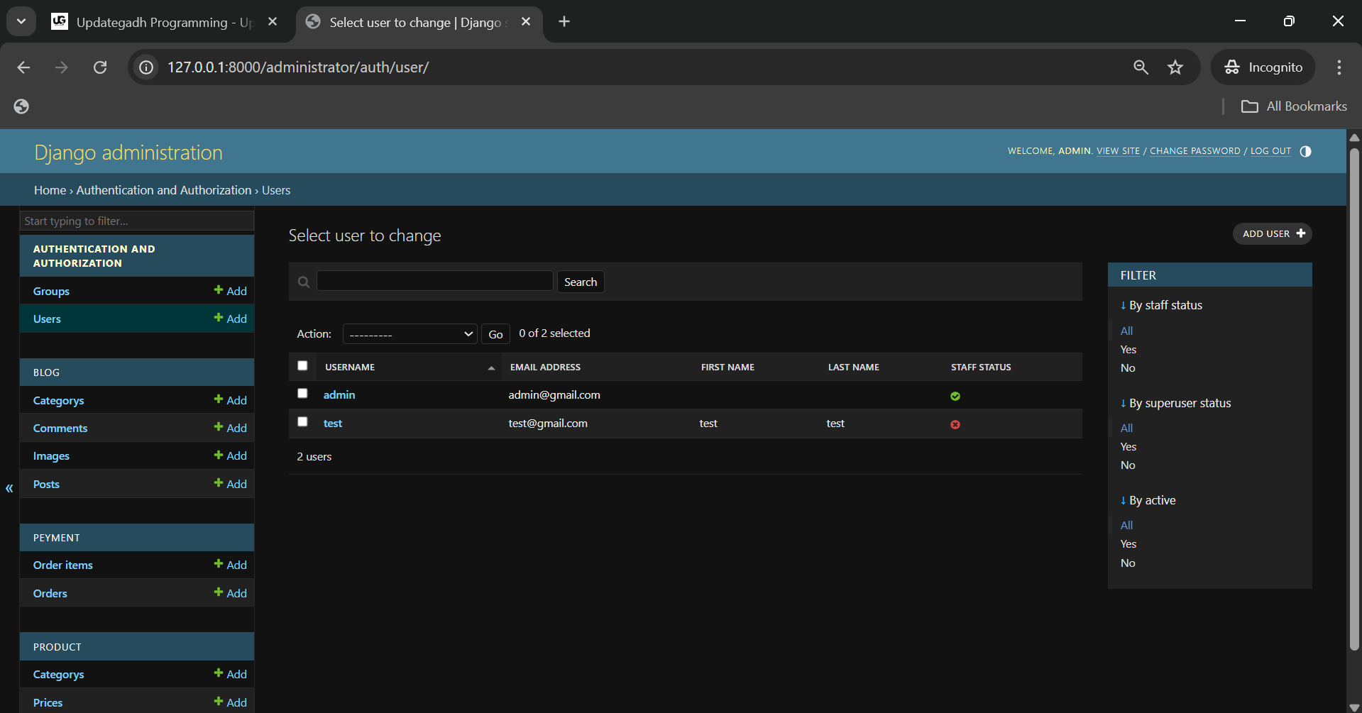Toggle the select-all users checkbox
This screenshot has width=1362, height=713.
[302, 366]
